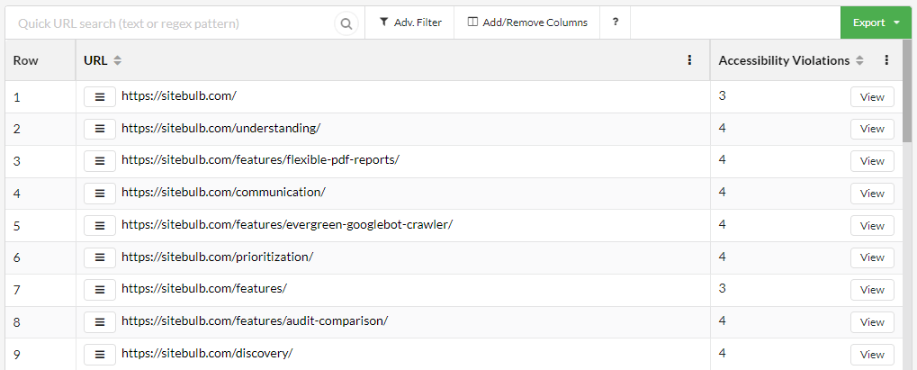Click the URL column header label

(x=96, y=60)
